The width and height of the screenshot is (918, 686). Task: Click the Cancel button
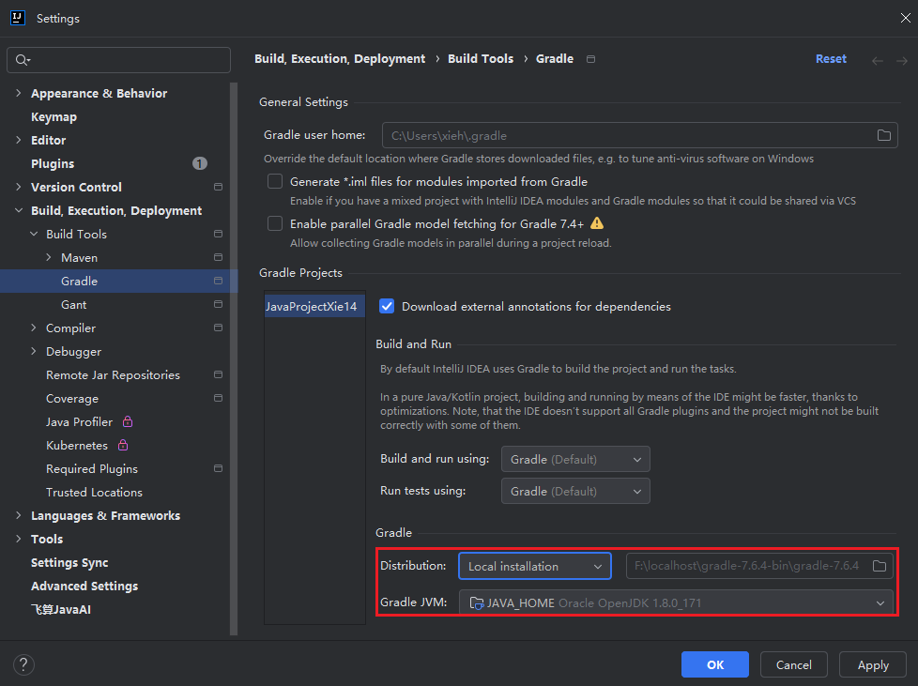pos(794,664)
